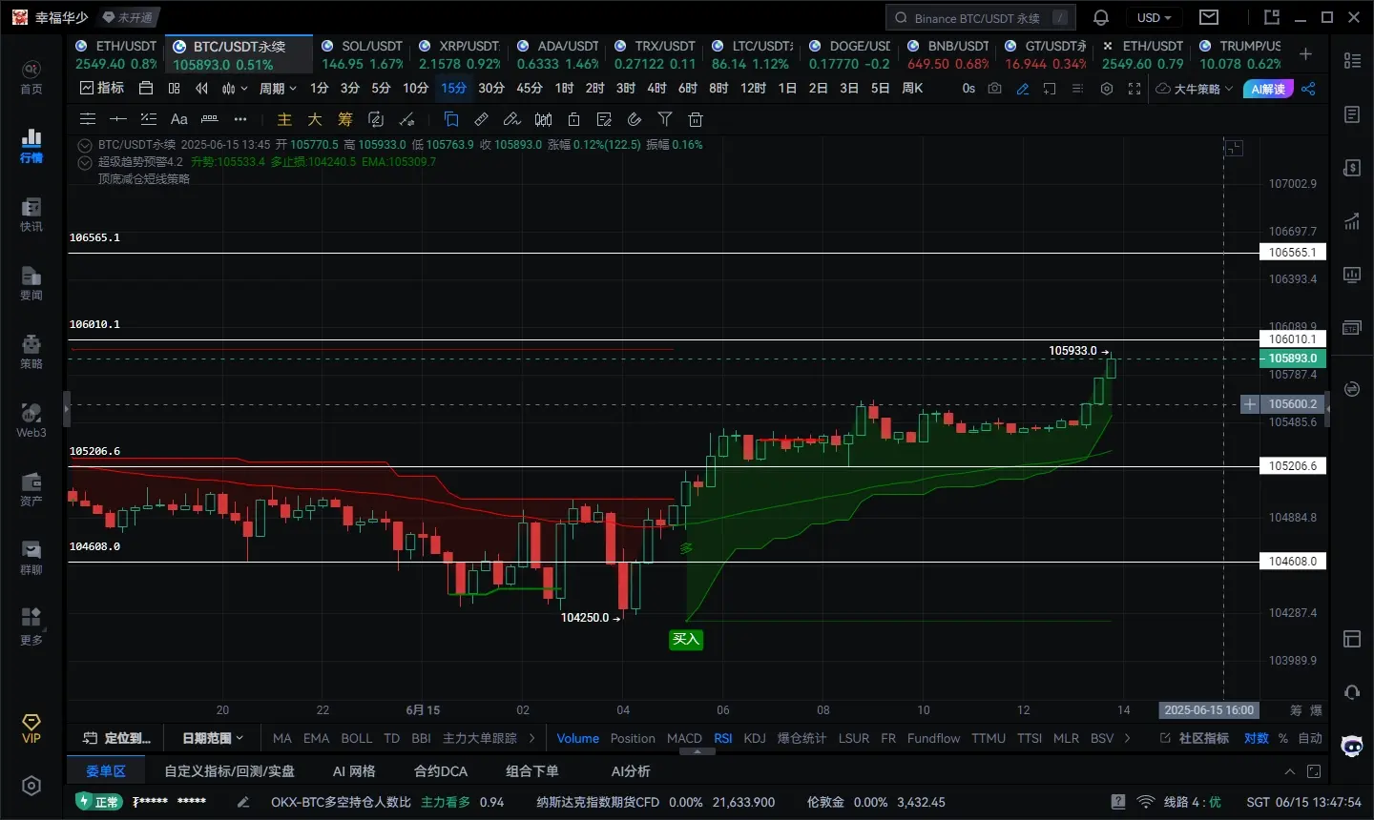
Task: Expand the 大牛策略 strategy dropdown
Action: pos(1195,89)
